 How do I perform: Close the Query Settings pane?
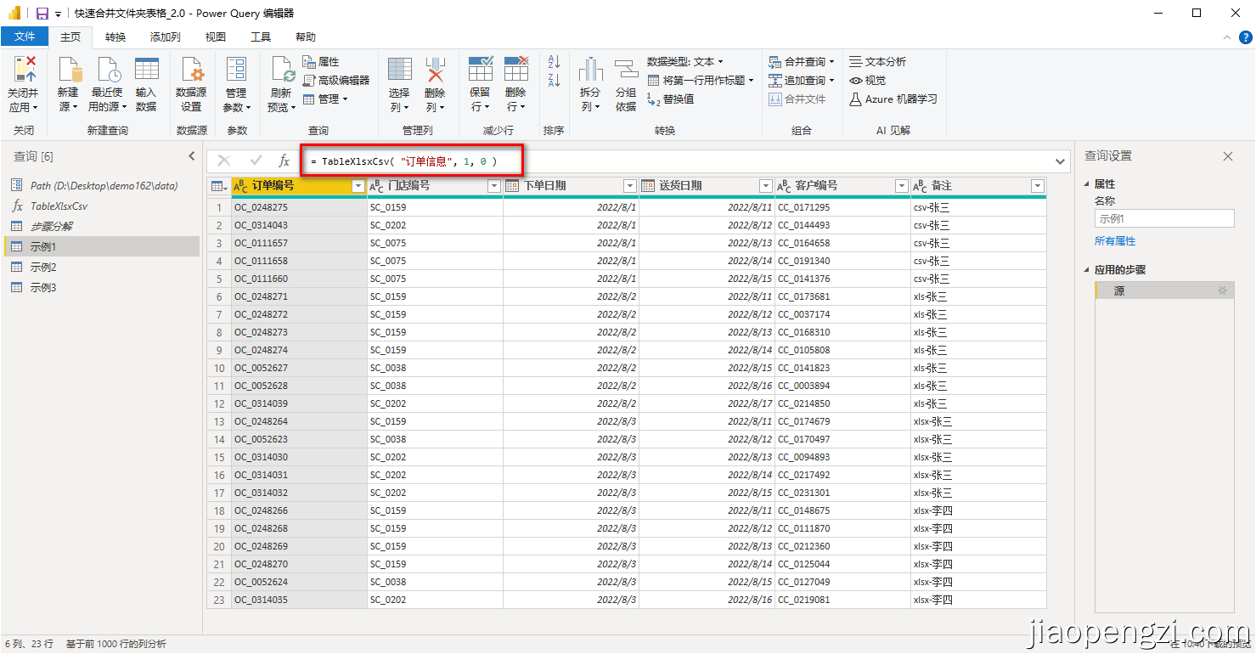(x=1228, y=156)
